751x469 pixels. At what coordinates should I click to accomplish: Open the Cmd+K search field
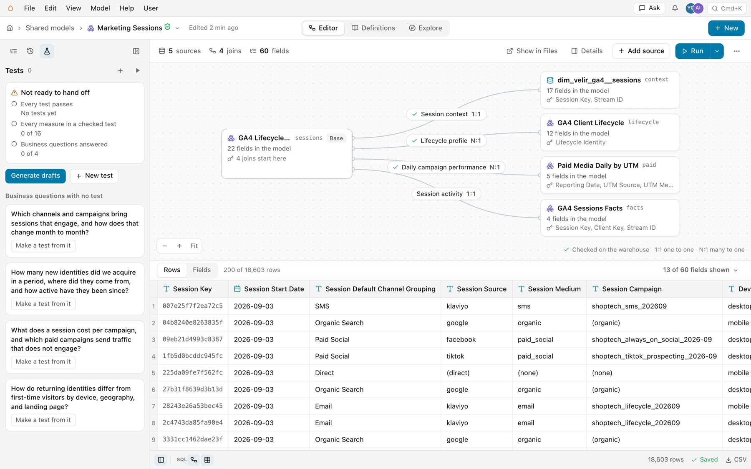727,8
